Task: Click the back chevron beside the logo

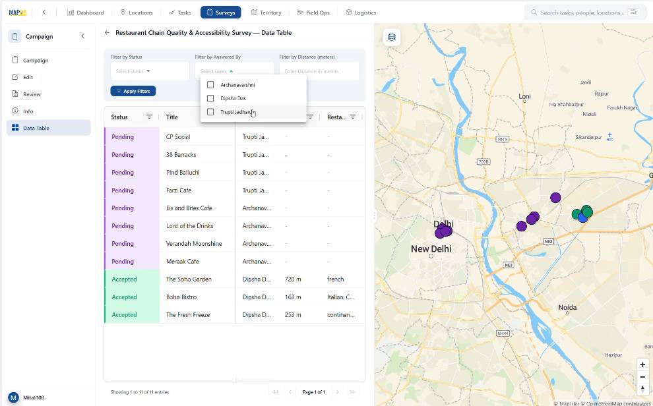Action: pyautogui.click(x=44, y=13)
